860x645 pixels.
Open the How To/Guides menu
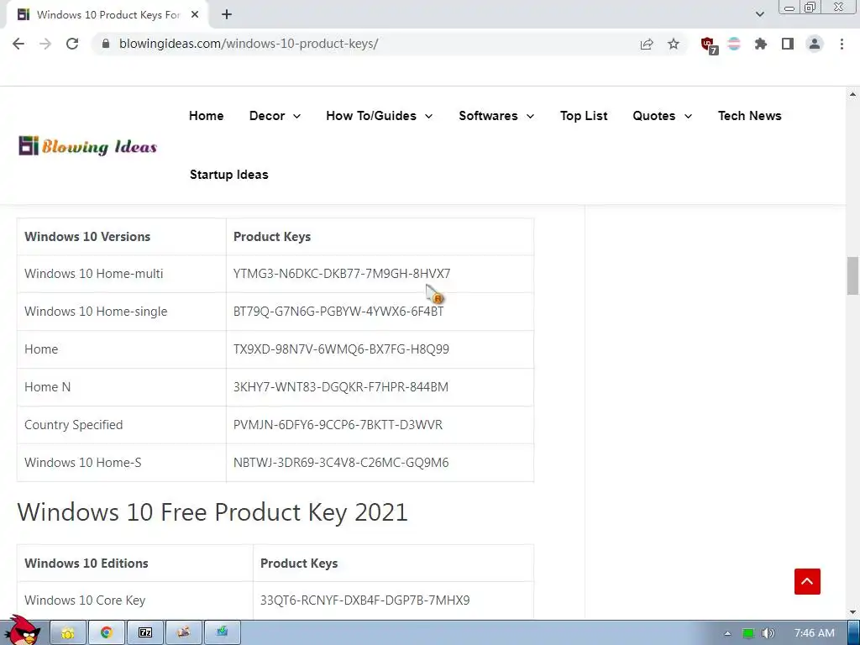[371, 116]
